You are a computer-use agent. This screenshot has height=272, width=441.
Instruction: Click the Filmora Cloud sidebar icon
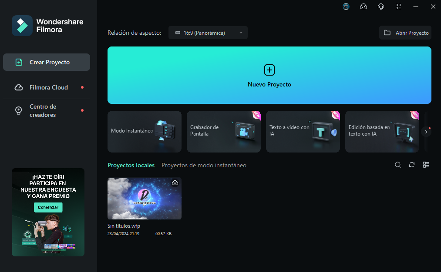coord(19,88)
